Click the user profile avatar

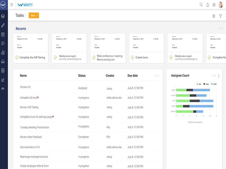pyautogui.click(x=221, y=5)
